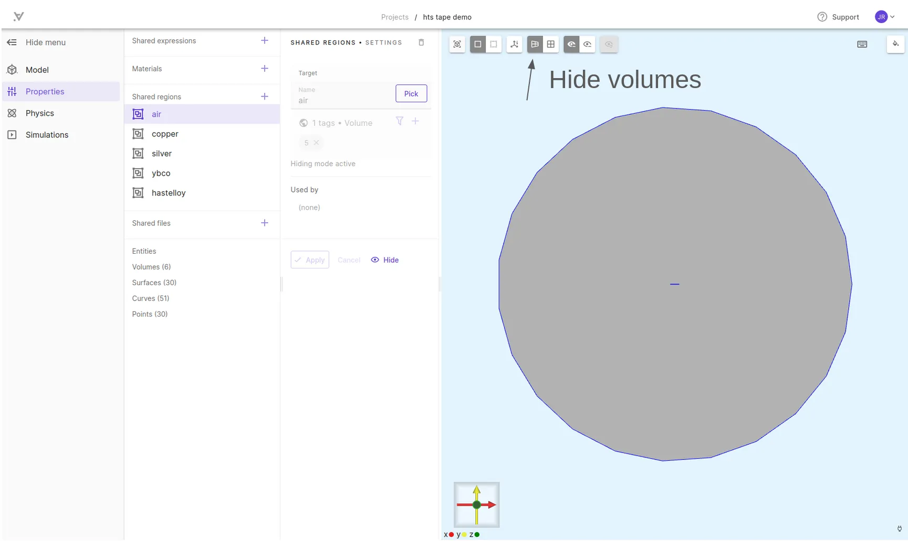Viewport: 908px width, 541px height.
Task: Click the globe icon beside 1 tags
Action: pos(304,123)
